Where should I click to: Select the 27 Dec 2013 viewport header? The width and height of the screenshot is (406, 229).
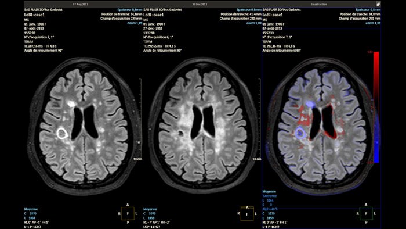tap(200, 5)
